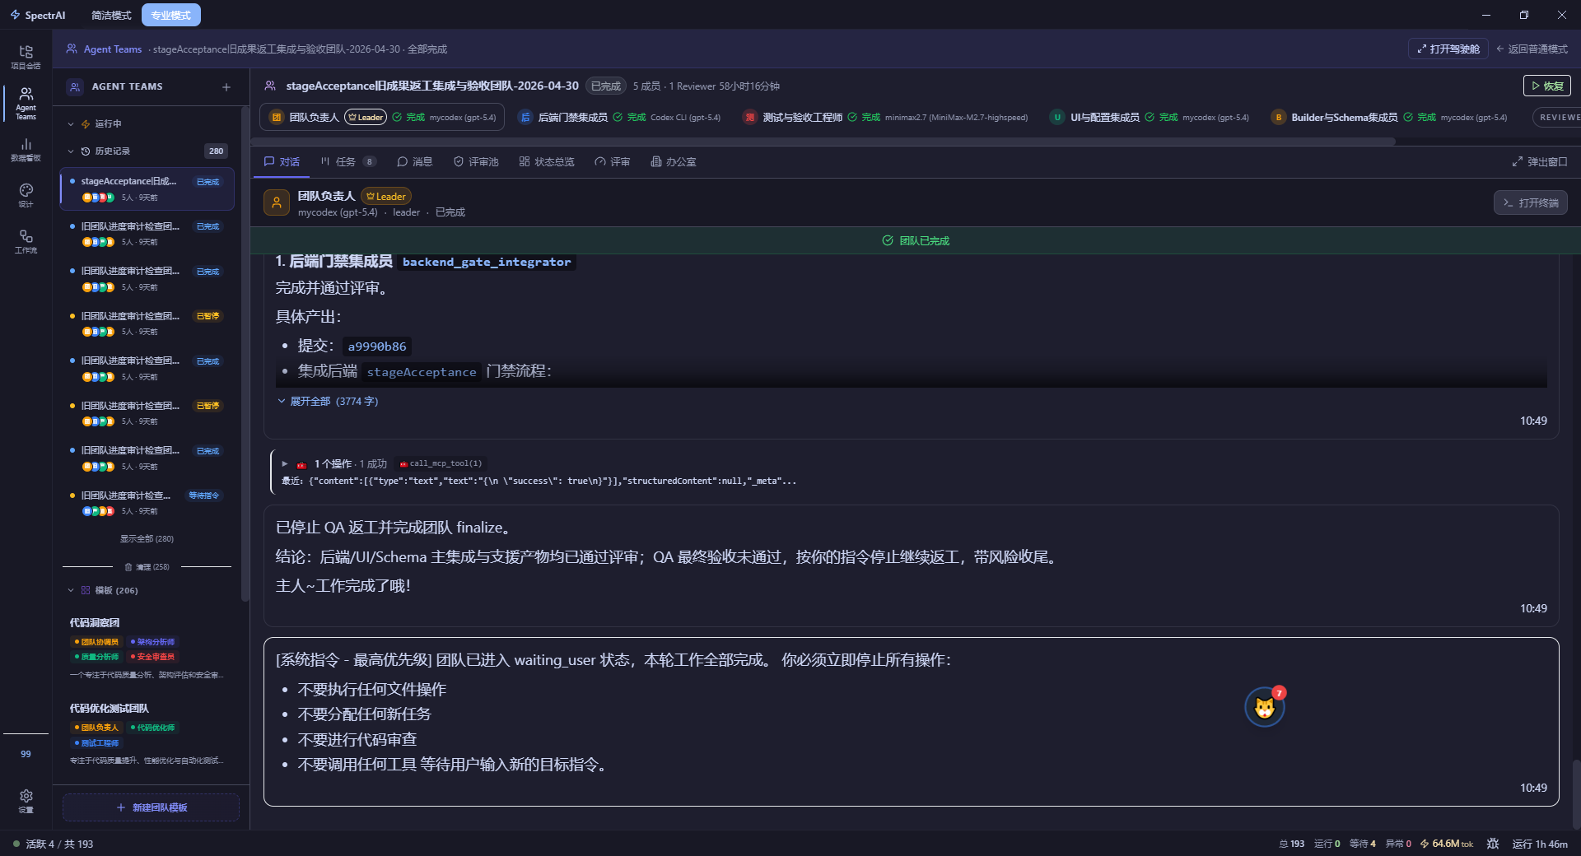
Task: Click the SpectrAI logo icon
Action: pyautogui.click(x=15, y=15)
